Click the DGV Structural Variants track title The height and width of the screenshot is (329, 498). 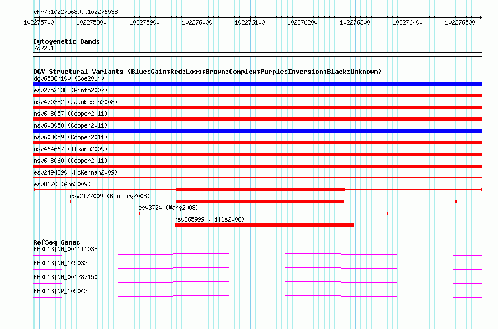pos(208,72)
